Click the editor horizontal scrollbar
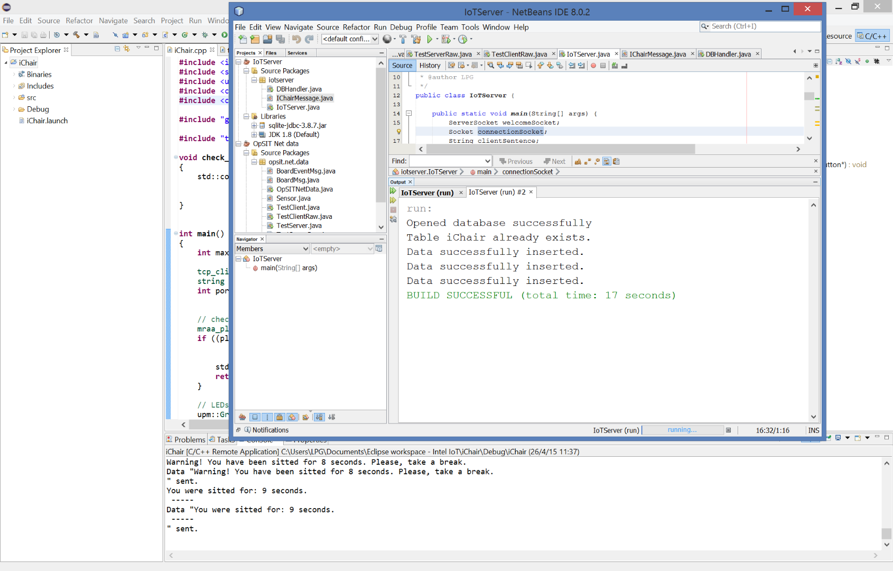Viewport: 893px width, 571px height. point(561,149)
